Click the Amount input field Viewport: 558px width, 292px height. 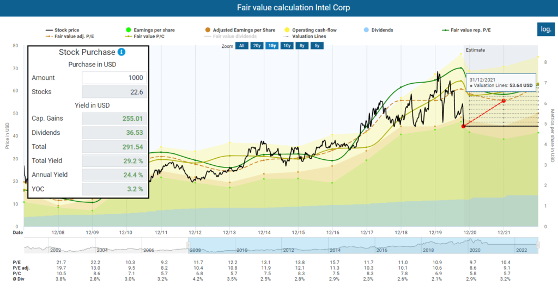pos(114,78)
